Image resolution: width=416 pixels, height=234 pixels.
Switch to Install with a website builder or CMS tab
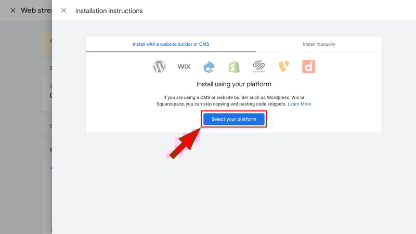click(171, 44)
